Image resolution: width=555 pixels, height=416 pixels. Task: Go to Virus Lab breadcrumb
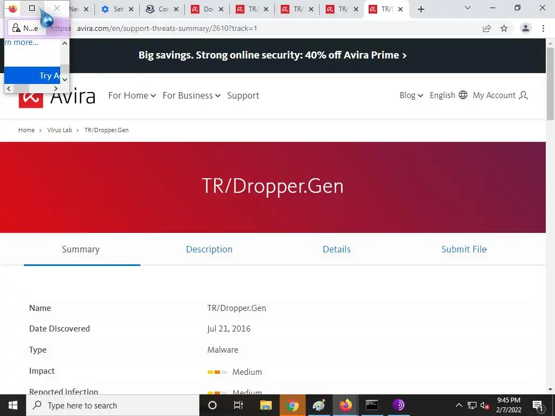[x=60, y=130]
